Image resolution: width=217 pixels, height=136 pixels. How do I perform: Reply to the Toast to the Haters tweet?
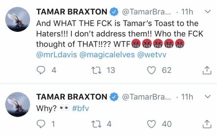(x=41, y=70)
